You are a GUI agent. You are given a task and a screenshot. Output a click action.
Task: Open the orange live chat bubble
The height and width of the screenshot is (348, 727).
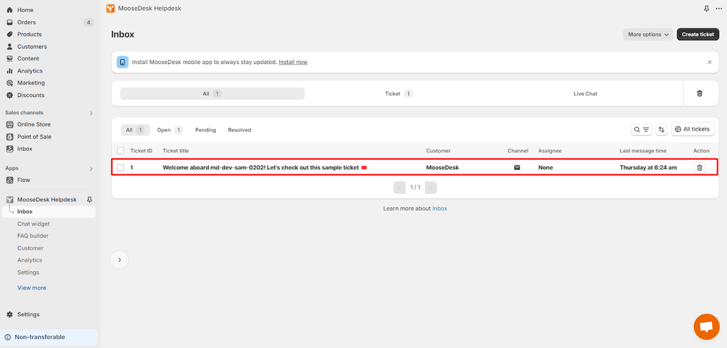point(706,326)
